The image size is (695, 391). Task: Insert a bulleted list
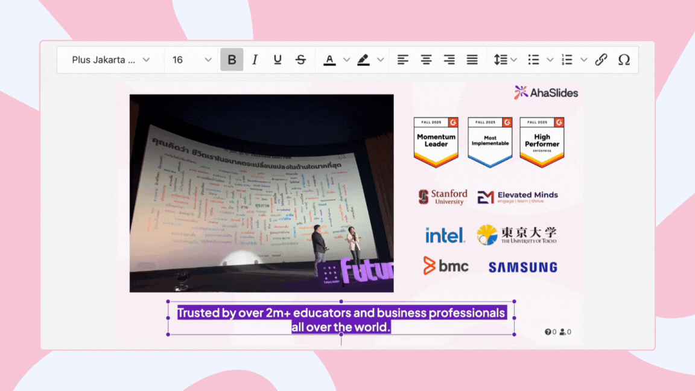click(534, 60)
